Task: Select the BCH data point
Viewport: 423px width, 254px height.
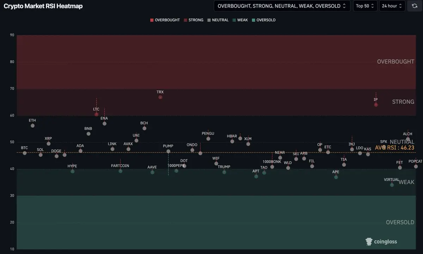Action: (x=144, y=128)
